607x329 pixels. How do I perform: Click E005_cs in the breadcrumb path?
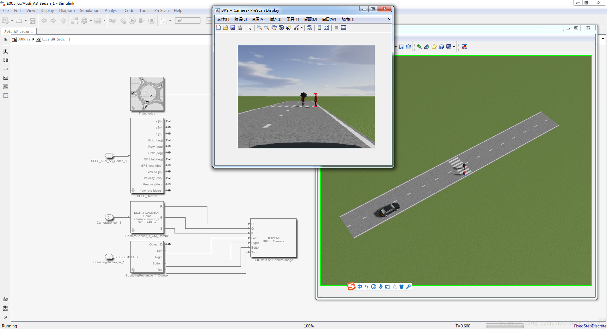tap(24, 39)
